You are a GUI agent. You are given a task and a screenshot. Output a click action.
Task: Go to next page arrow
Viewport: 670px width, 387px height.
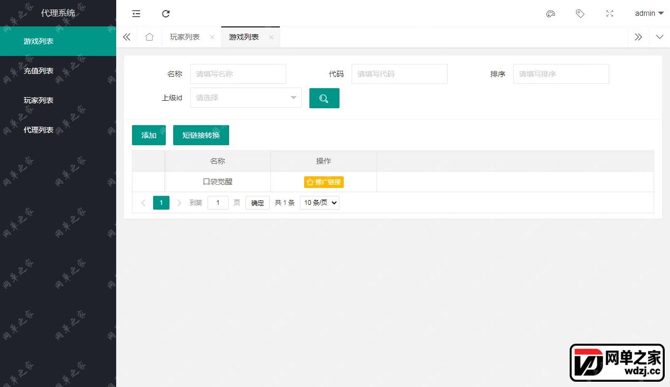179,203
